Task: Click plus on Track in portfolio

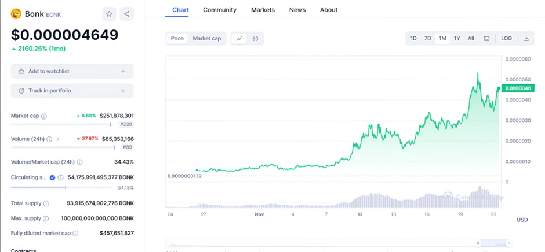Action: pos(123,91)
